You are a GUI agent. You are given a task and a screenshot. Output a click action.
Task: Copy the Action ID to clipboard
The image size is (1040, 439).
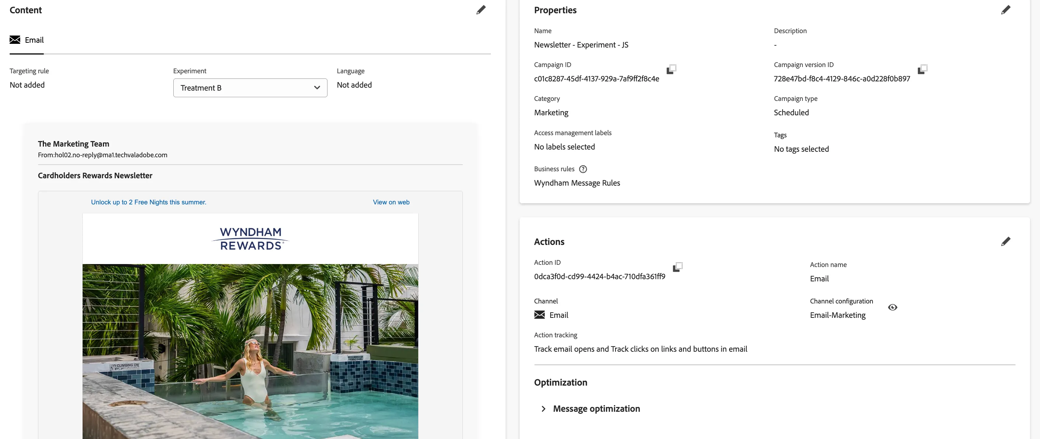point(677,267)
